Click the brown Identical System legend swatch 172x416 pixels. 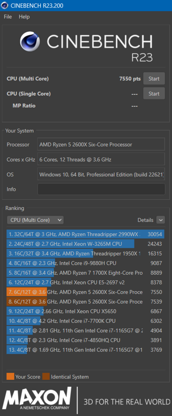click(x=46, y=377)
